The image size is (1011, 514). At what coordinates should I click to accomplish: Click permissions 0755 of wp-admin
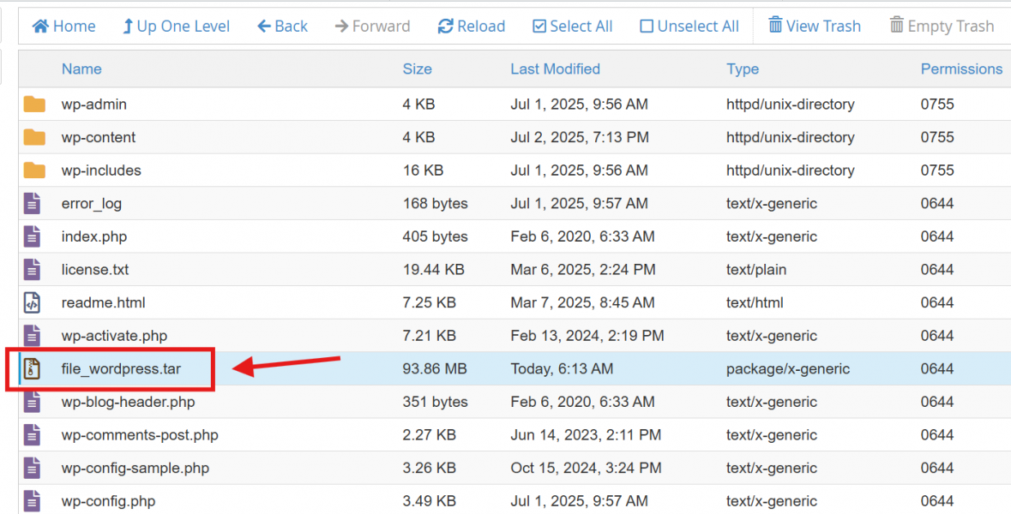click(x=937, y=105)
